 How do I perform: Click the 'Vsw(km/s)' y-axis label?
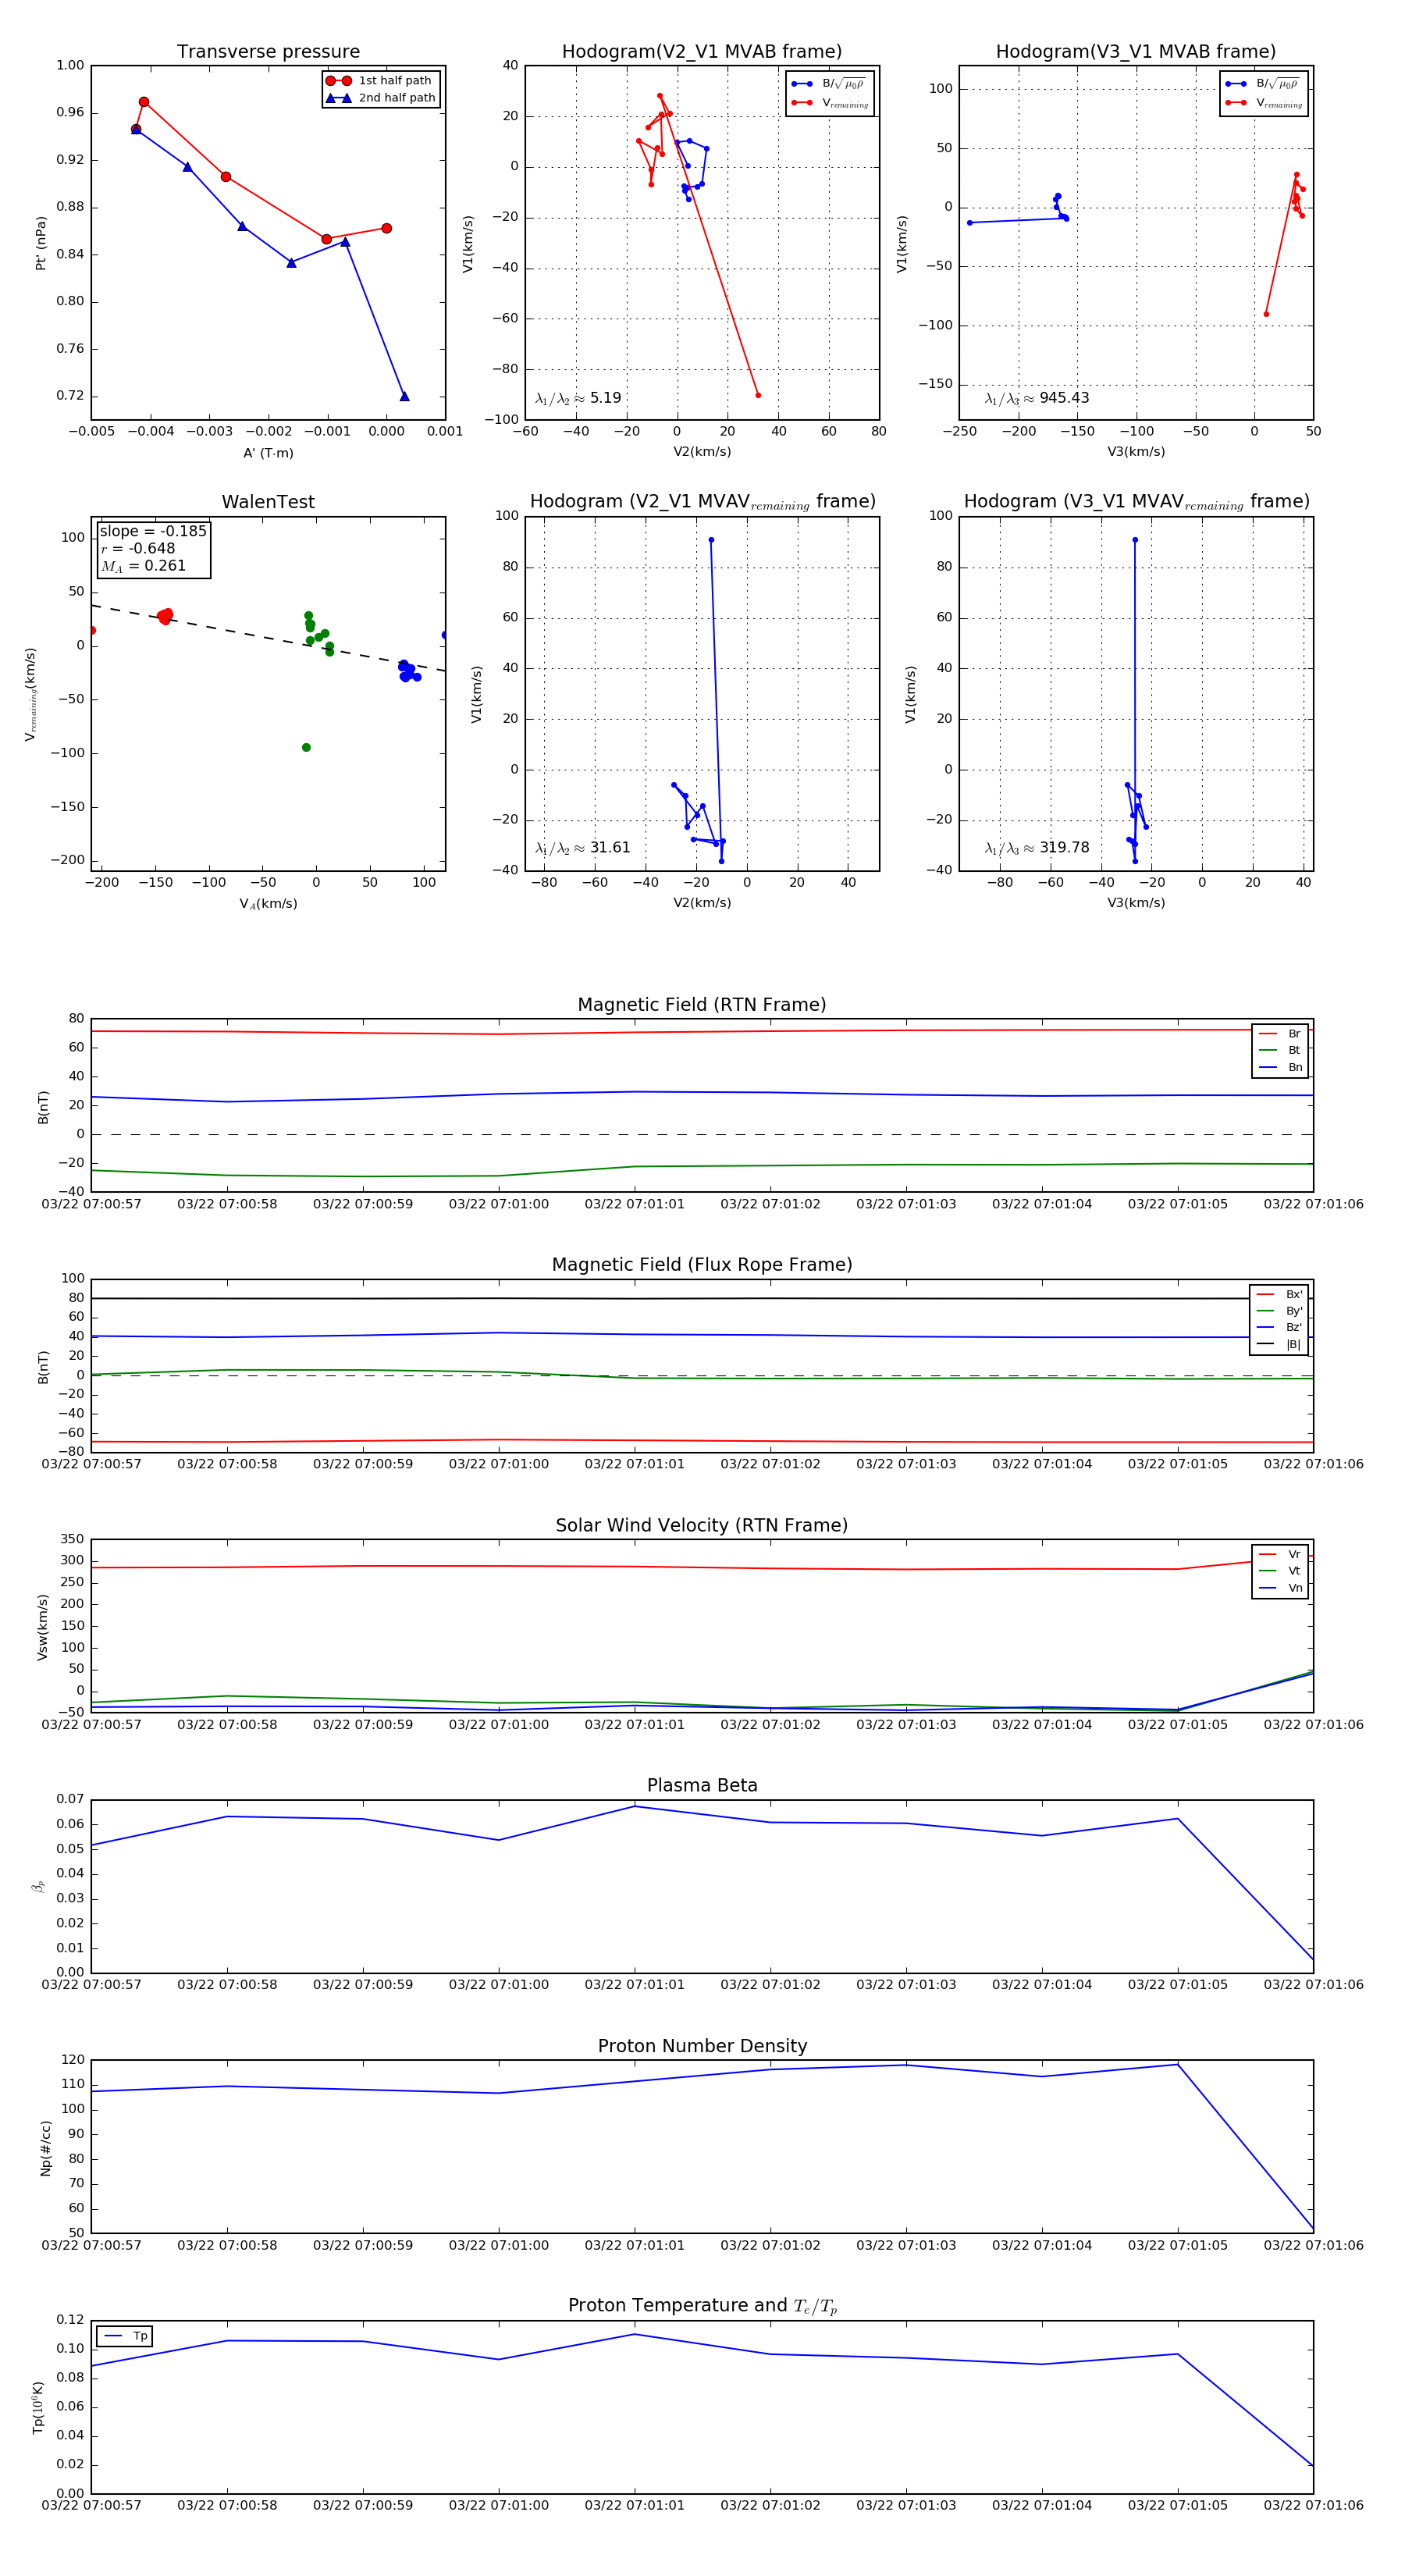pos(42,1627)
